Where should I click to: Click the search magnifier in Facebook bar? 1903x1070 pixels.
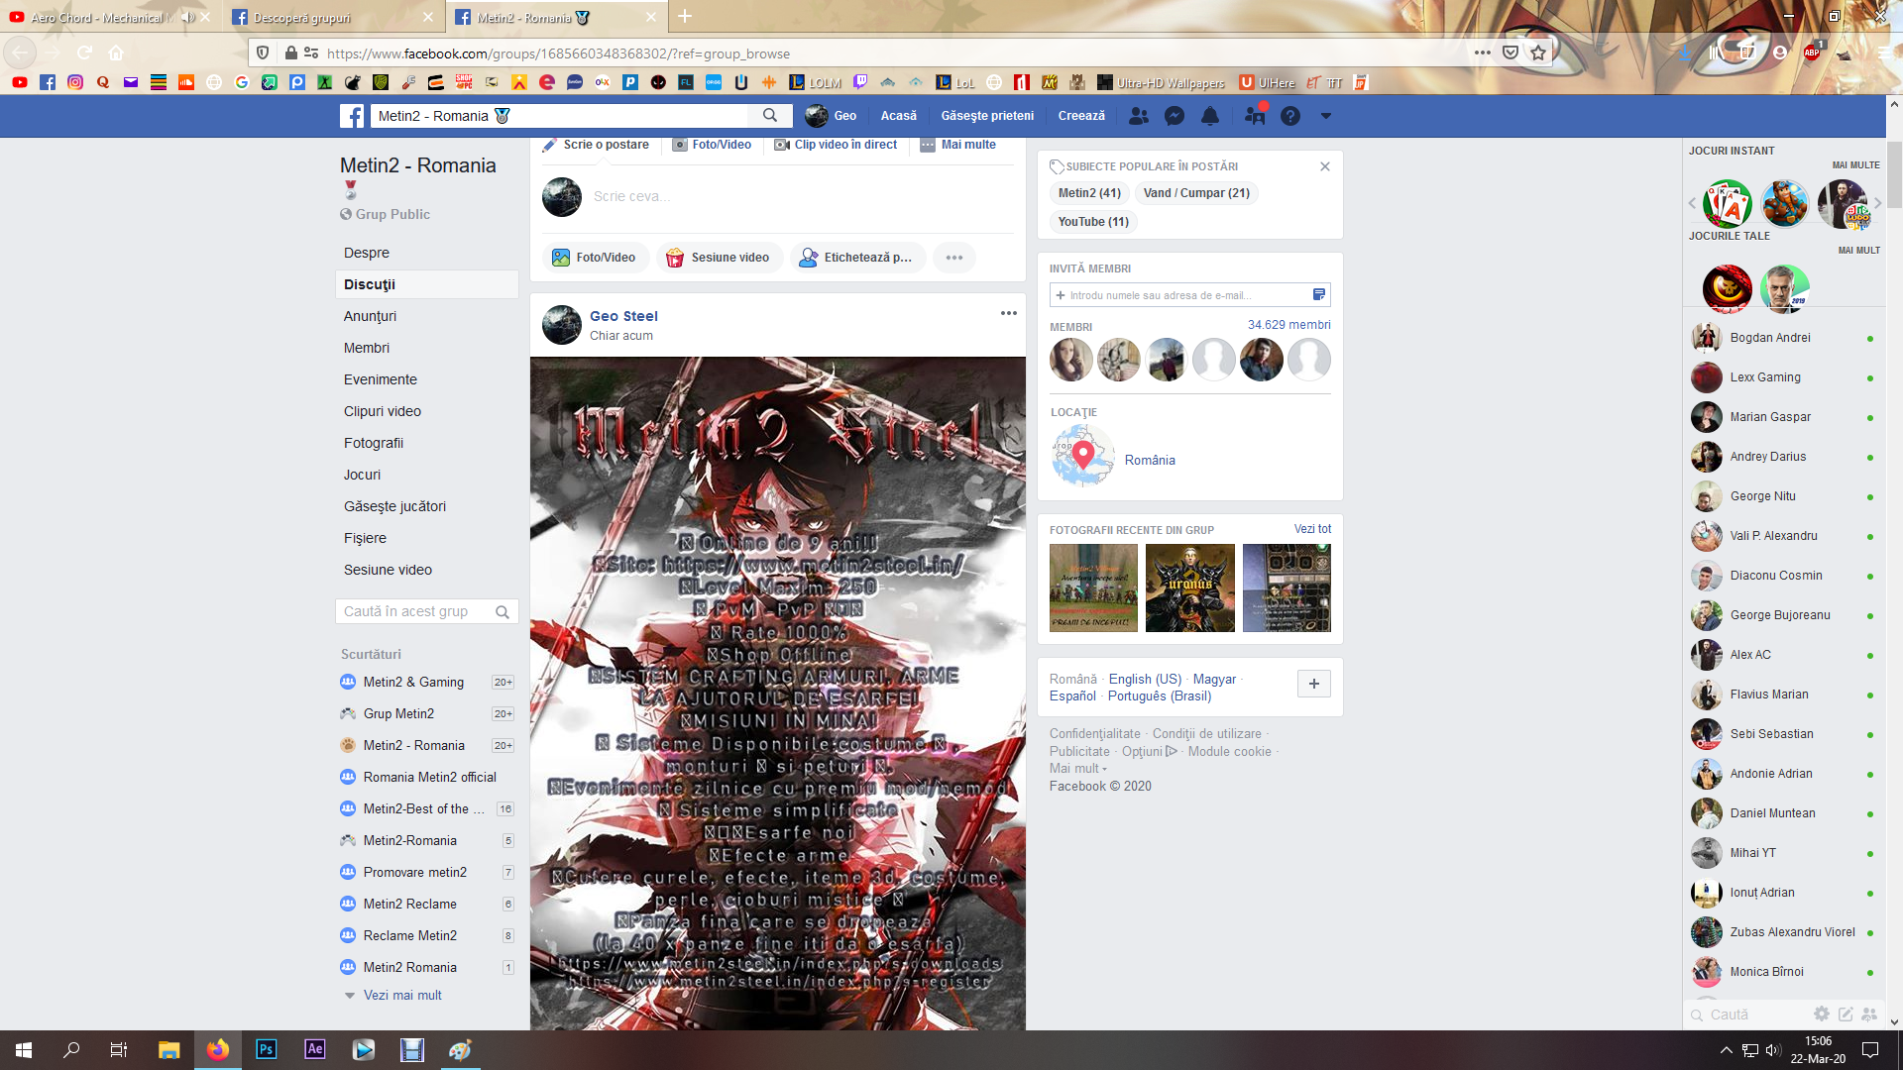(770, 116)
